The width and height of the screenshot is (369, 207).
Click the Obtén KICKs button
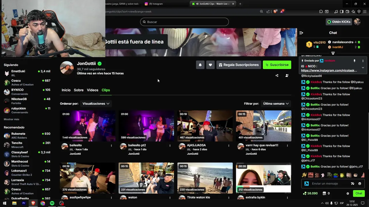[x=339, y=22]
